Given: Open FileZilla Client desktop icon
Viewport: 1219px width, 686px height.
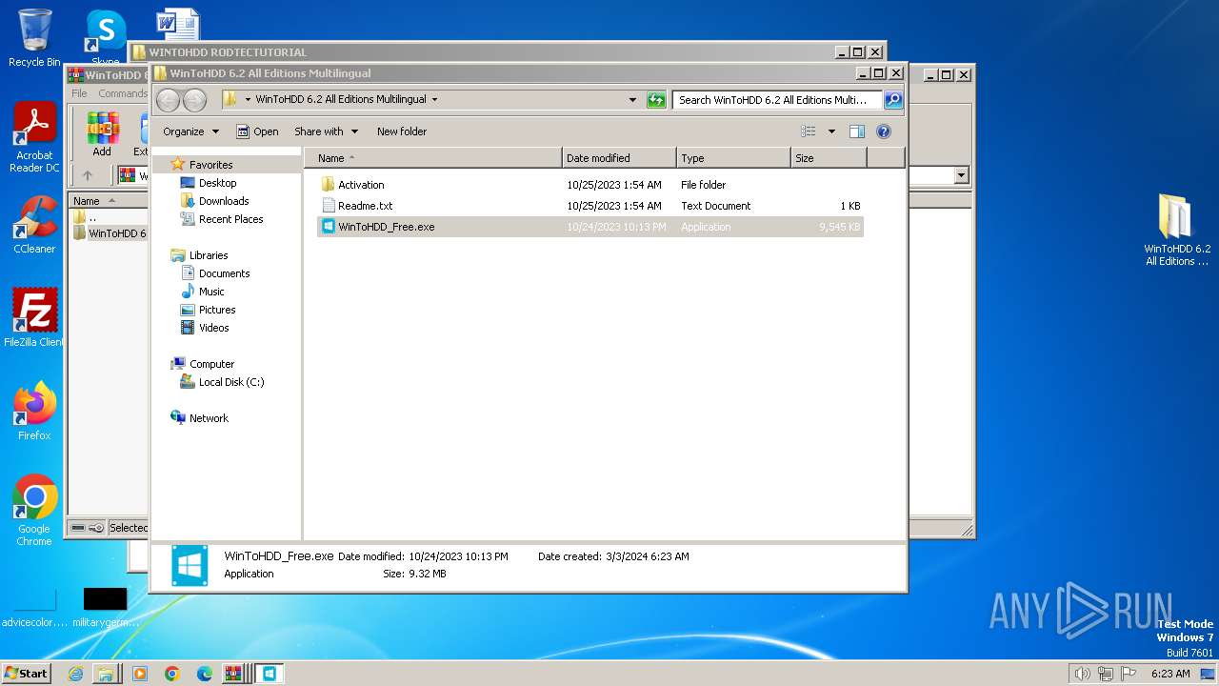Looking at the screenshot, I should pos(34,317).
